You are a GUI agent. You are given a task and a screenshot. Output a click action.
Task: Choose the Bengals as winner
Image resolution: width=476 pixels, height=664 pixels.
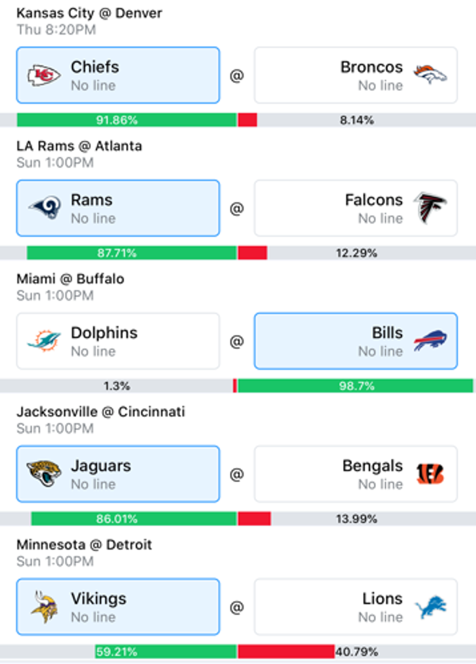pos(356,474)
